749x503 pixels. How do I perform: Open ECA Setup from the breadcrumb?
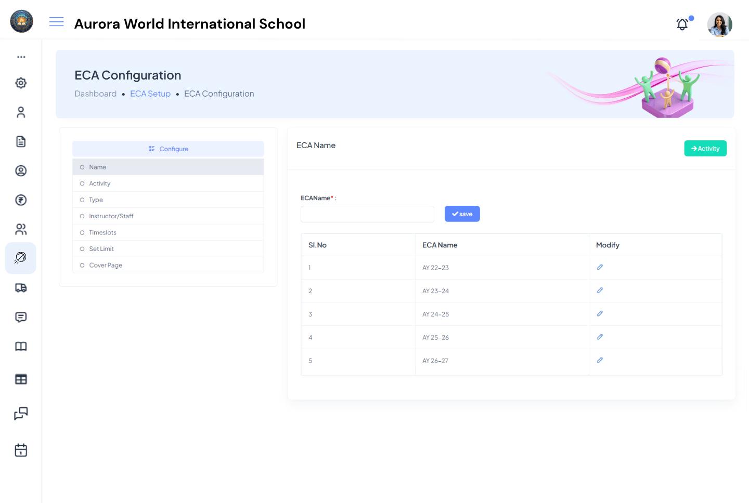tap(150, 94)
